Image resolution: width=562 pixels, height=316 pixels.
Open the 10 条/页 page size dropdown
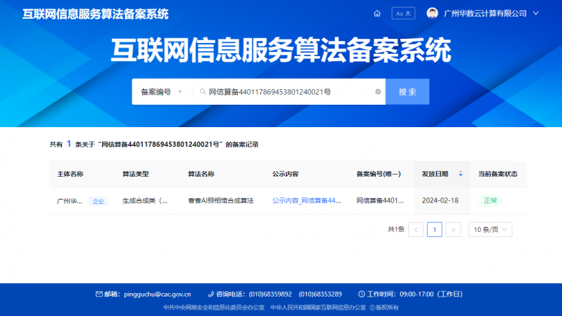point(490,230)
